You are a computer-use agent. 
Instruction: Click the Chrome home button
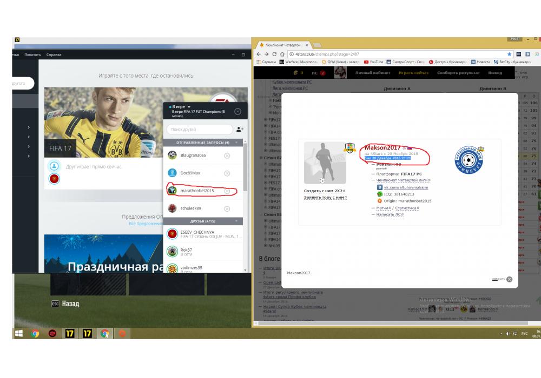pyautogui.click(x=282, y=54)
